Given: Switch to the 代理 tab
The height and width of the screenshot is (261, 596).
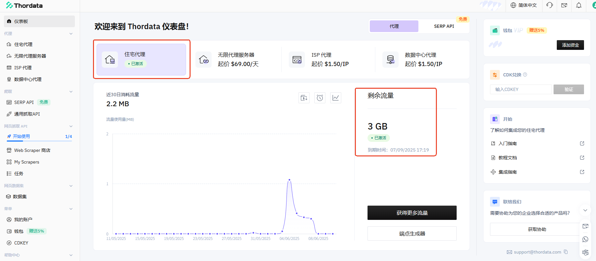Looking at the screenshot, I should click(x=394, y=26).
